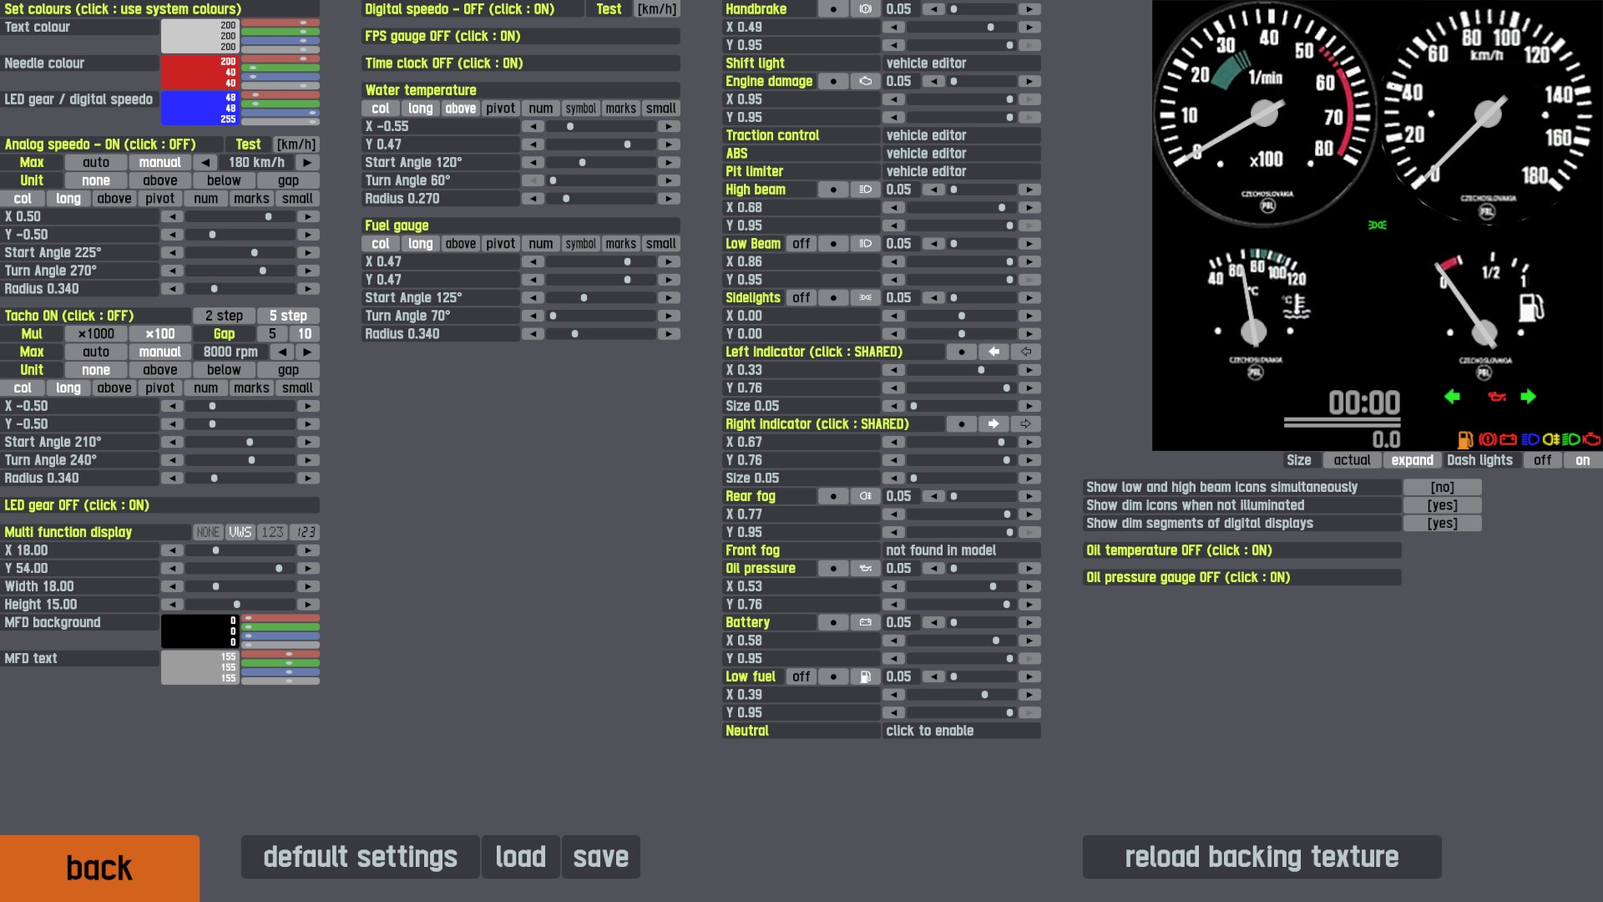
Task: Toggle Show low and high beam simultaneously
Action: click(x=1442, y=487)
